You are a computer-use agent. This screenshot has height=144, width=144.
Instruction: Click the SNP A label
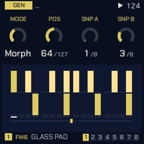pos(90,19)
